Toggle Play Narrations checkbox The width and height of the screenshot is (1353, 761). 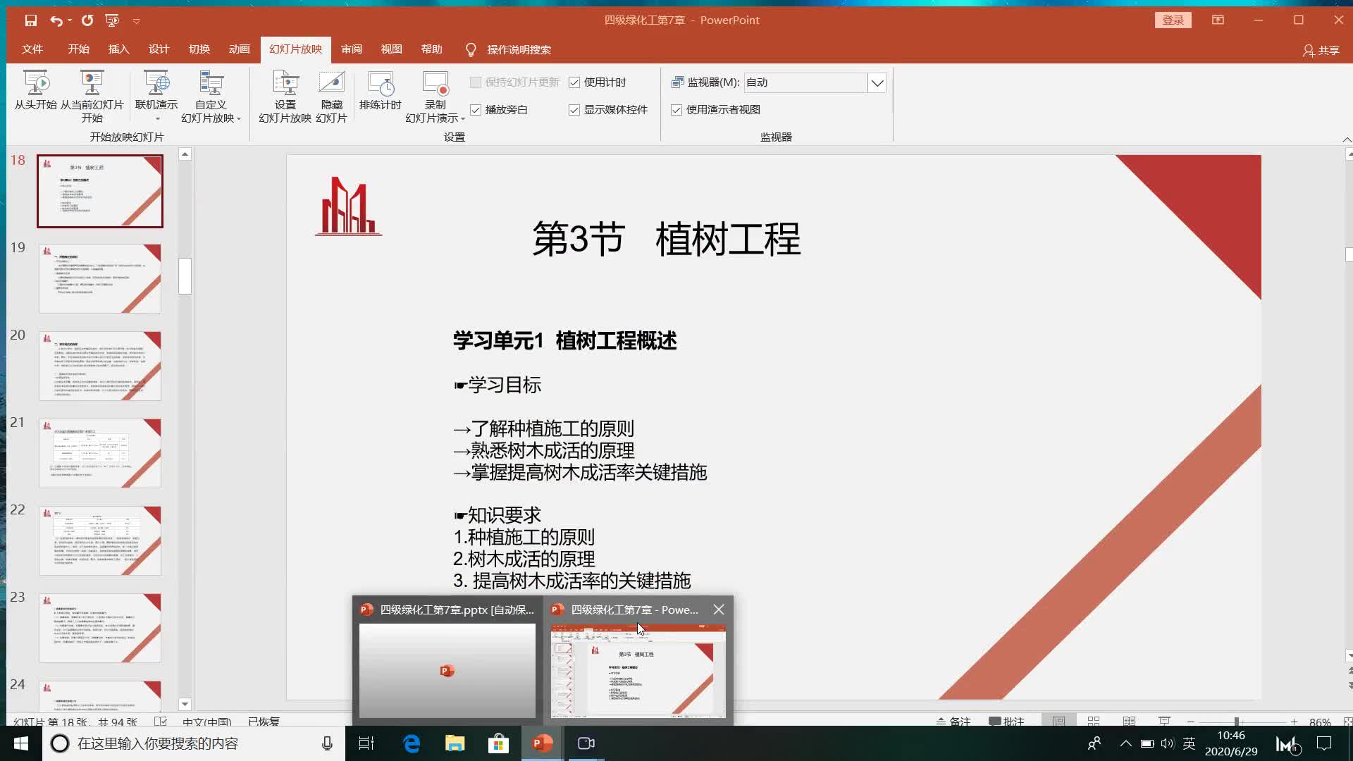[x=476, y=110]
